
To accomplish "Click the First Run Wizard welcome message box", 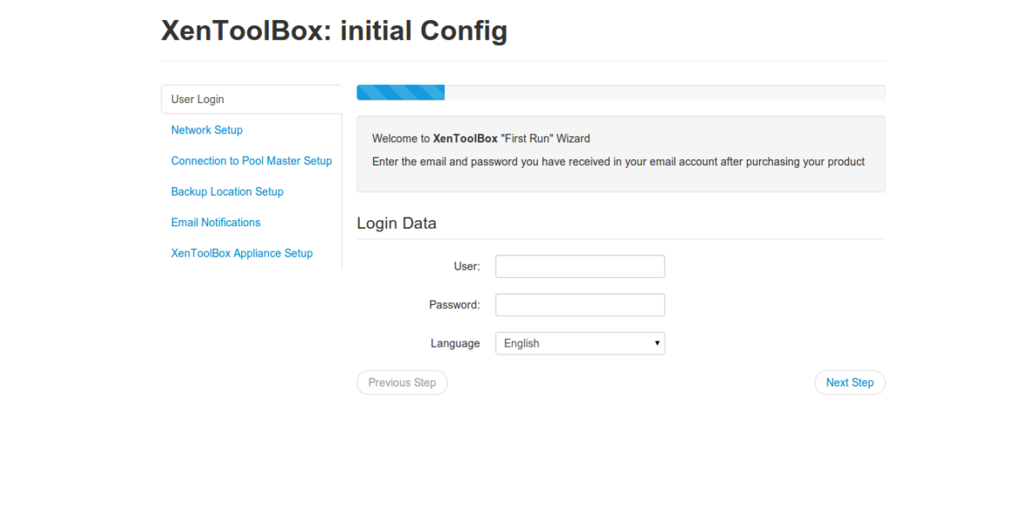I will coord(621,154).
